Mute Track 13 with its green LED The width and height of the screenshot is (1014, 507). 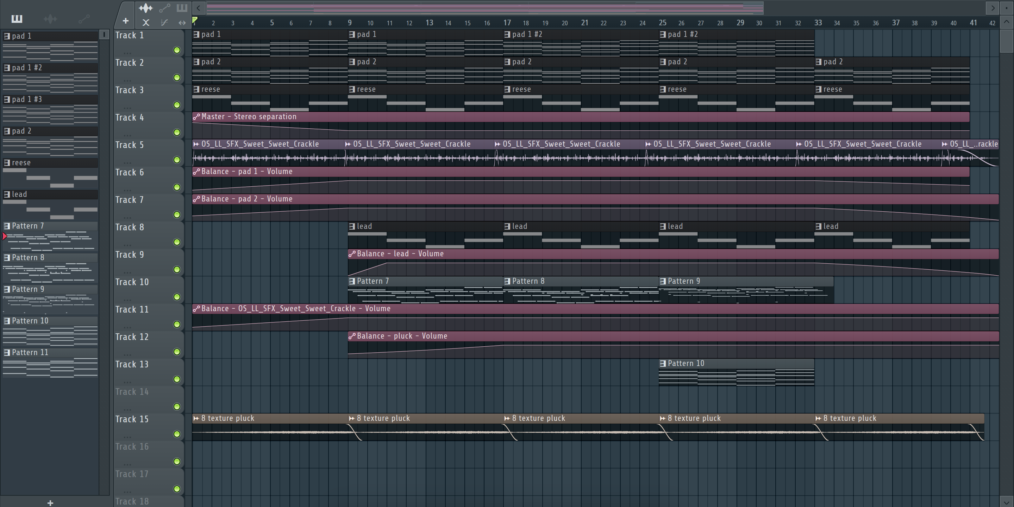coord(177,379)
